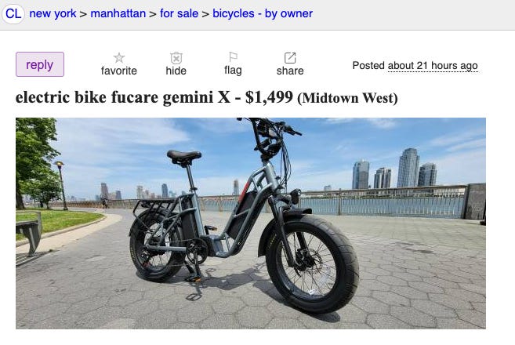Click the purple reply button

(x=40, y=64)
